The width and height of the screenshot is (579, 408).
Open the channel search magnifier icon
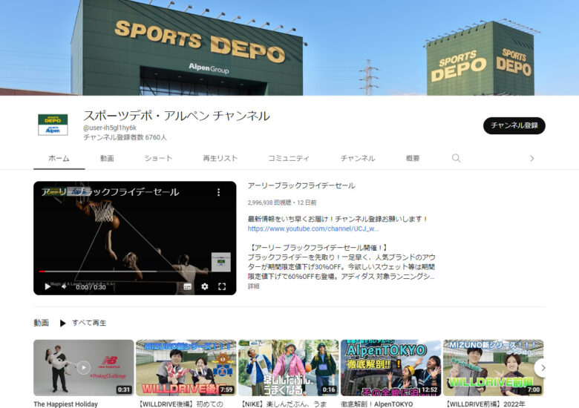pos(456,158)
